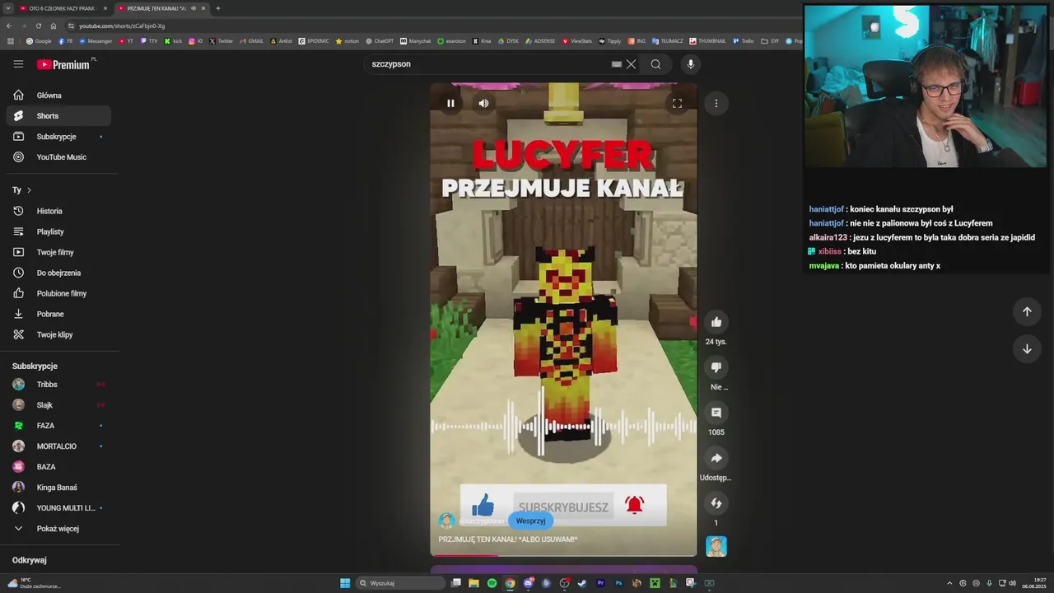
Task: Open Twoje klipy
Action: (x=58, y=334)
